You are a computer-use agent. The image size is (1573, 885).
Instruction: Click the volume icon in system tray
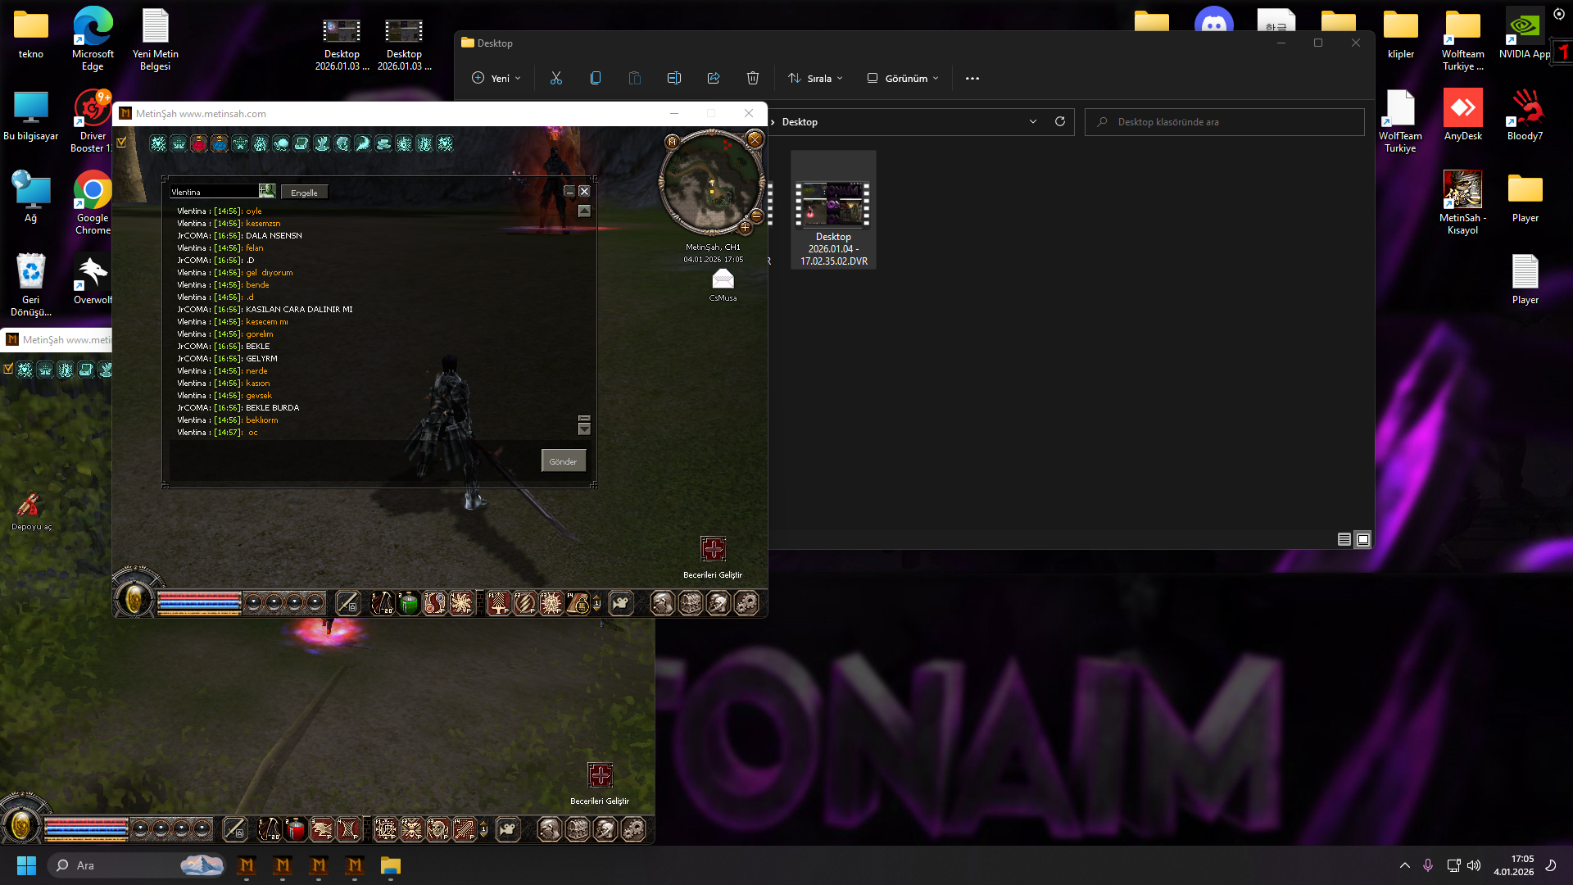pos(1474,865)
